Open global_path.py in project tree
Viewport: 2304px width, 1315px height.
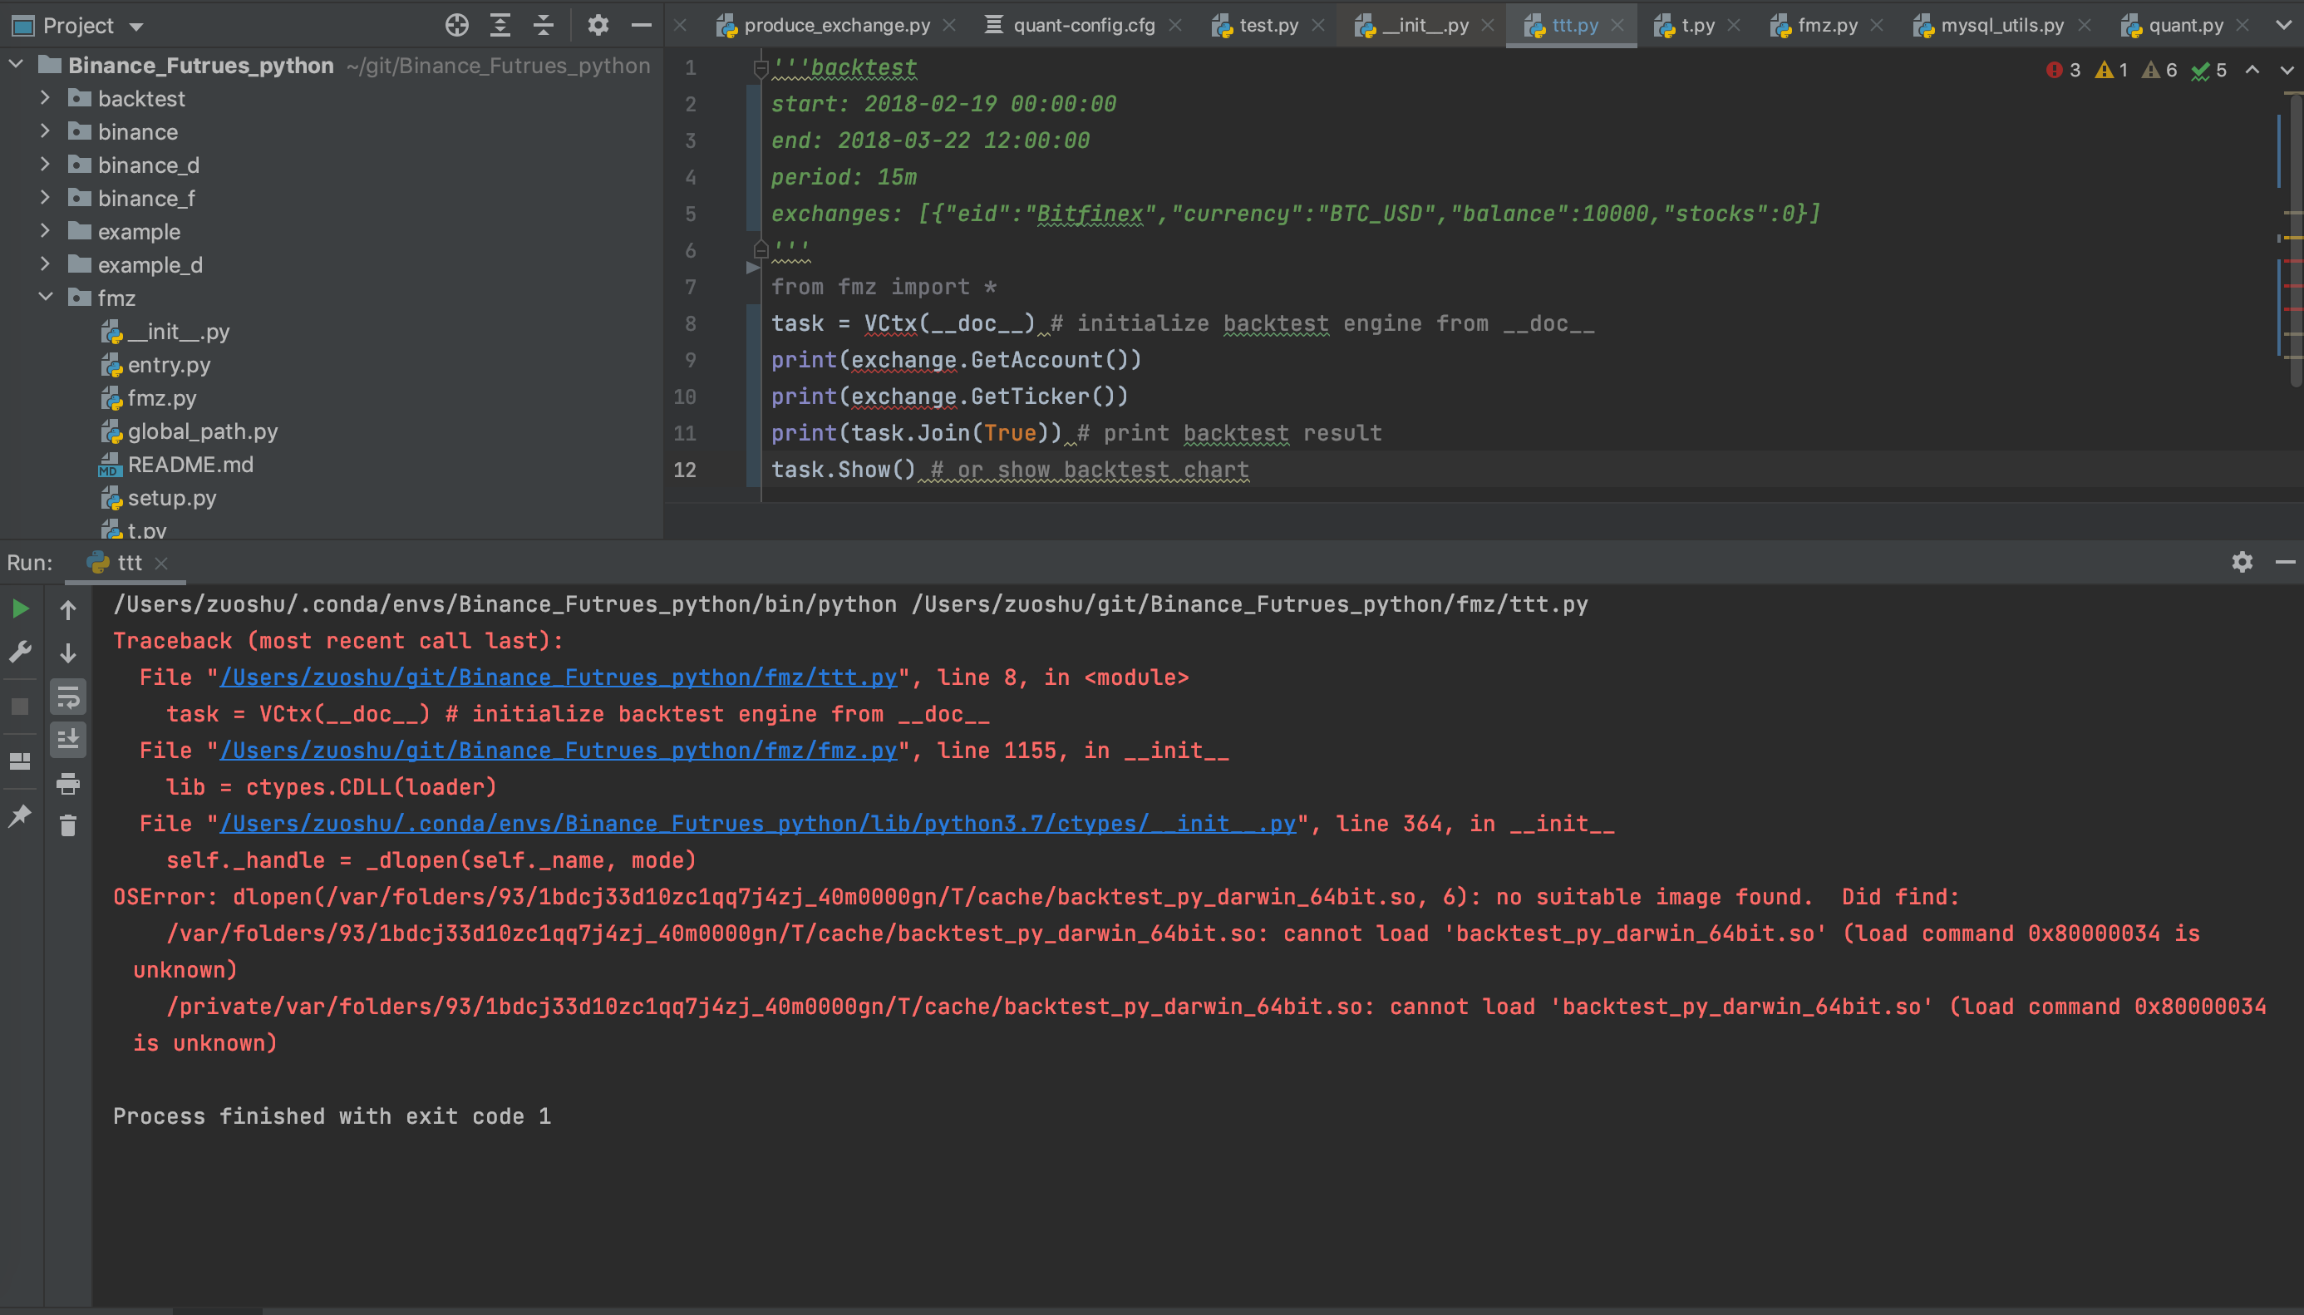coord(202,431)
